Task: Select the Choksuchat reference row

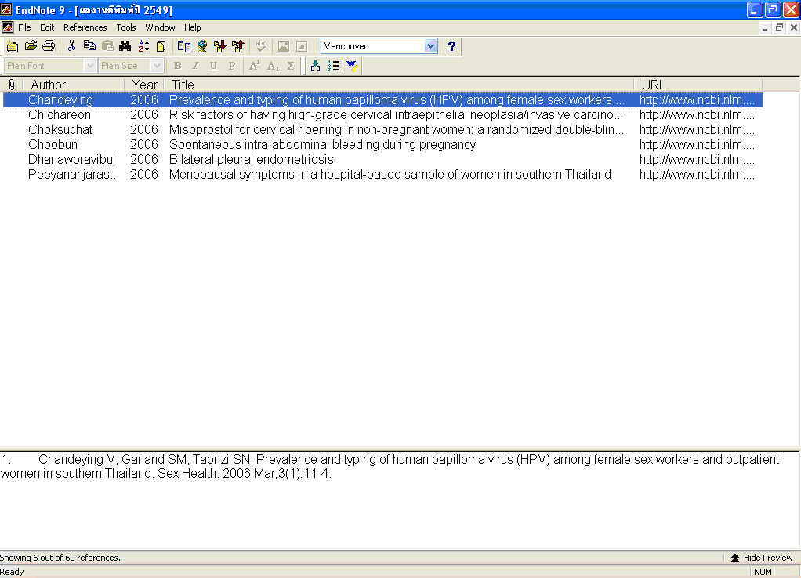Action: [x=383, y=130]
